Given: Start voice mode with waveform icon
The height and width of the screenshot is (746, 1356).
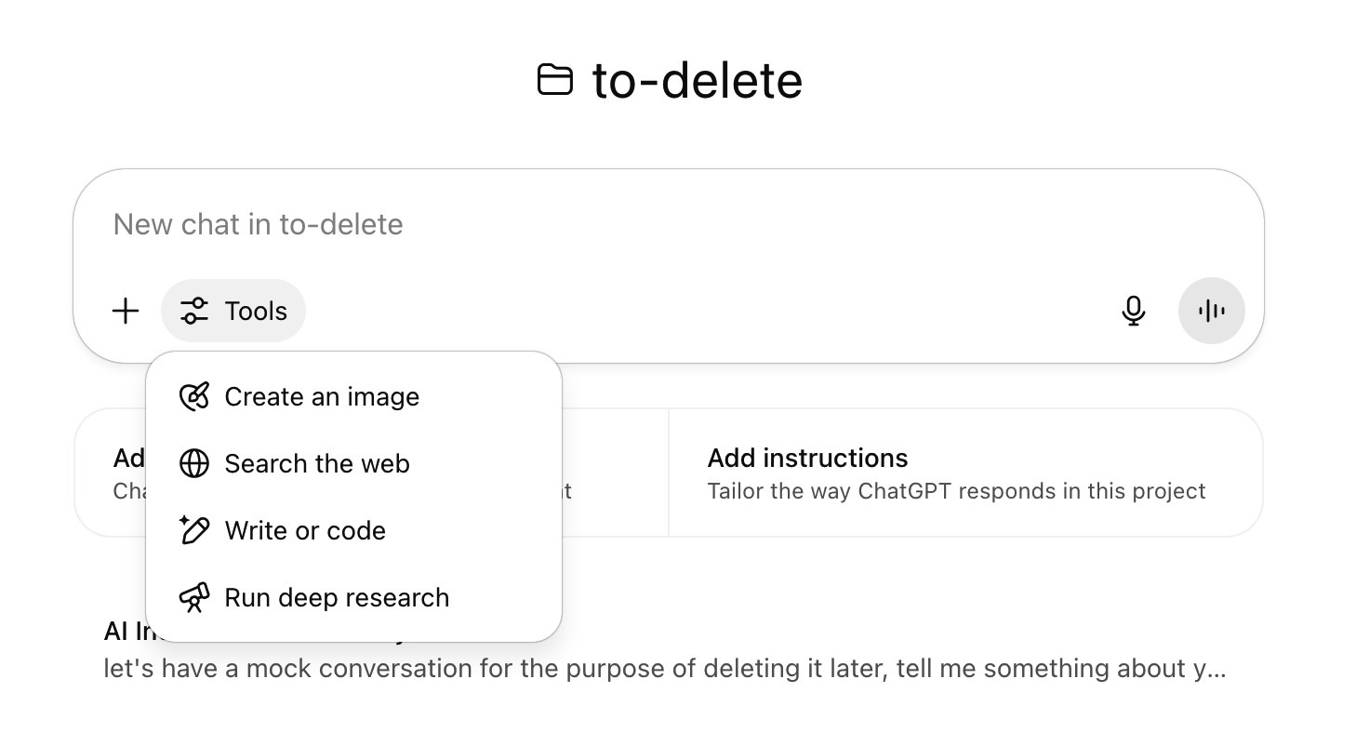Looking at the screenshot, I should [x=1211, y=311].
